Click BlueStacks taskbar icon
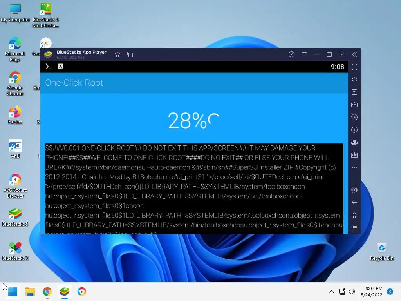The width and height of the screenshot is (401, 301). point(65,292)
